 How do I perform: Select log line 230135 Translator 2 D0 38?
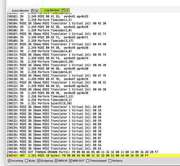(54, 131)
